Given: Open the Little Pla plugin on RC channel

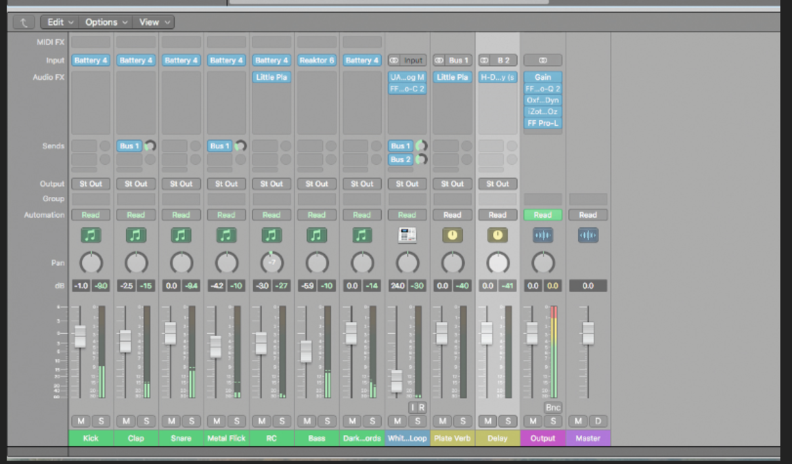Looking at the screenshot, I should click(x=271, y=77).
